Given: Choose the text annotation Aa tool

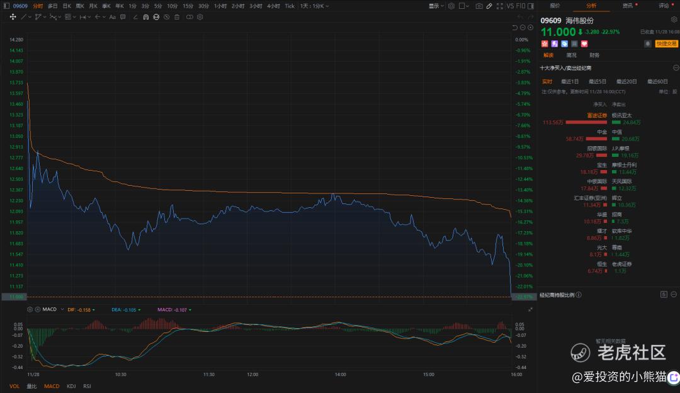Looking at the screenshot, I should (112, 17).
